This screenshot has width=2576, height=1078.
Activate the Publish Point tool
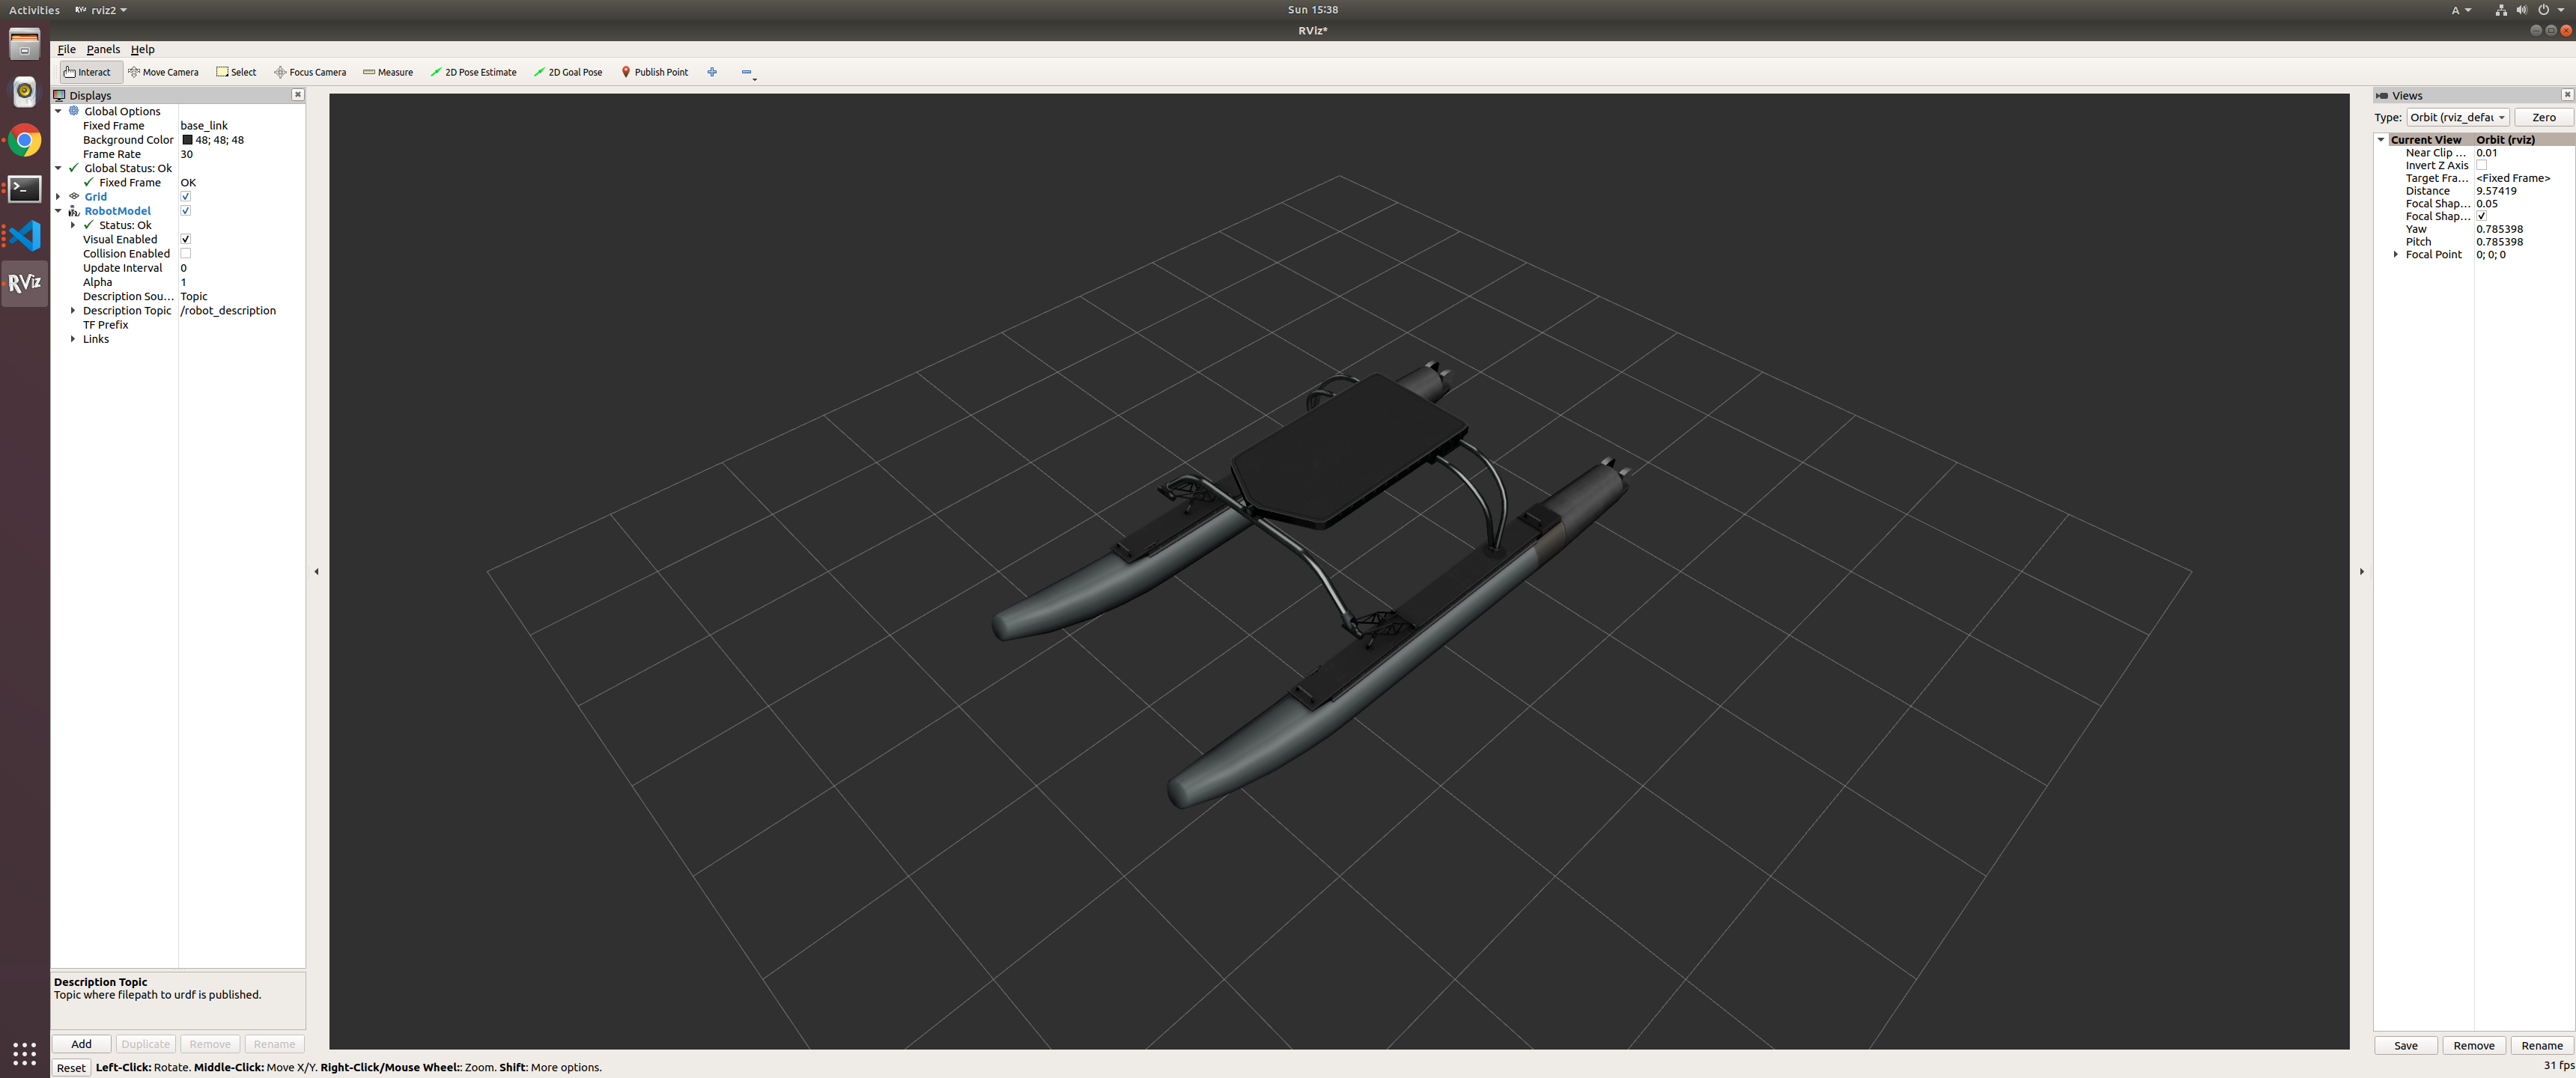pos(655,72)
